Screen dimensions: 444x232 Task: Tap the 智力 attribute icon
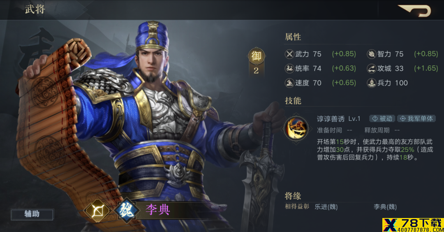pyautogui.click(x=372, y=54)
